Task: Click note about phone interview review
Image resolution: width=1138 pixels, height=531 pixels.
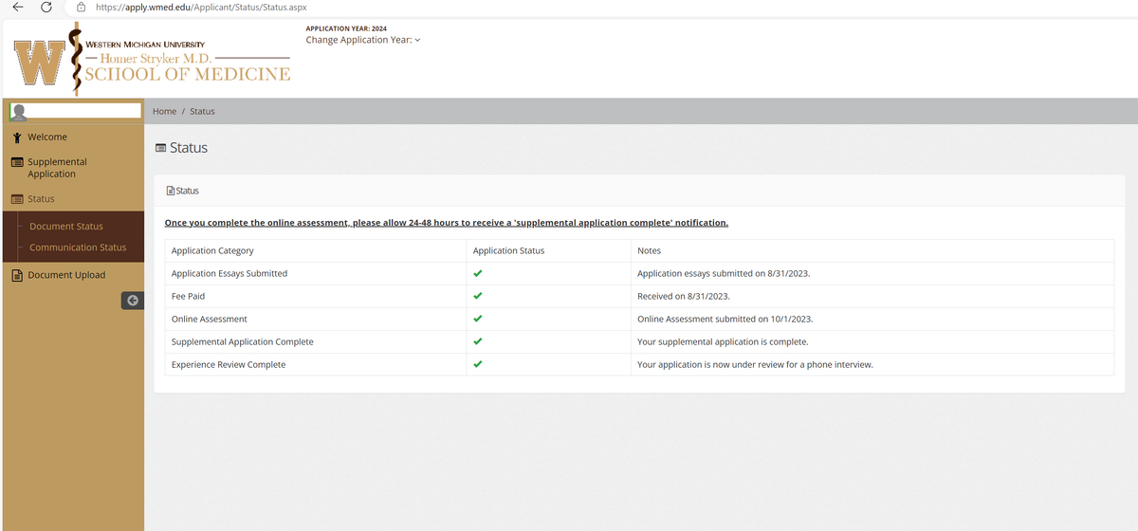Action: click(755, 365)
